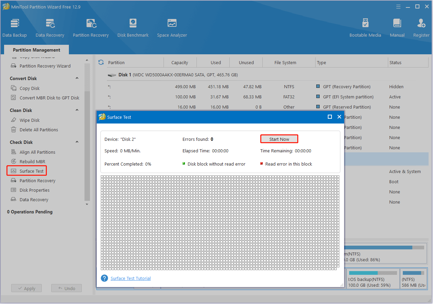Open Space Analyzer tool
The height and width of the screenshot is (304, 433).
(172, 28)
